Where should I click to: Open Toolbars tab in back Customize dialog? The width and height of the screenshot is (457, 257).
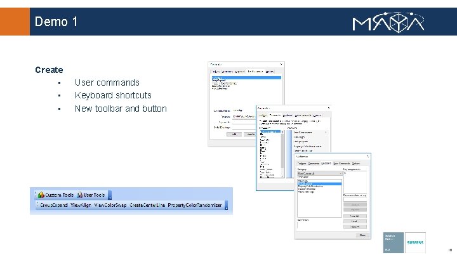(216, 71)
